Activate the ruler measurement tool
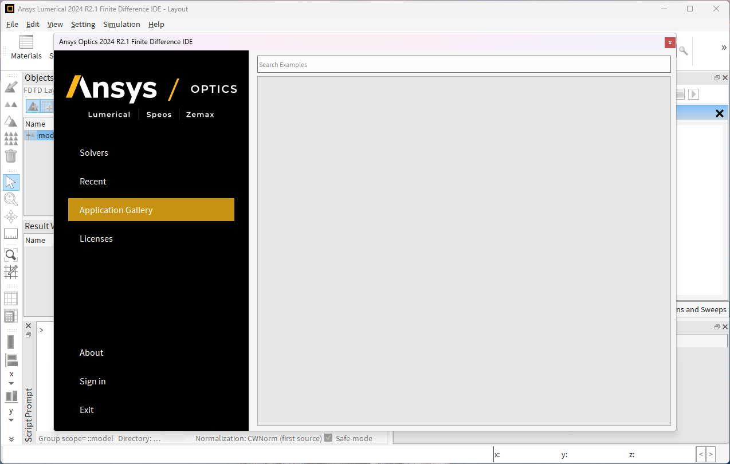Screen dimensions: 730x464 click(11, 234)
